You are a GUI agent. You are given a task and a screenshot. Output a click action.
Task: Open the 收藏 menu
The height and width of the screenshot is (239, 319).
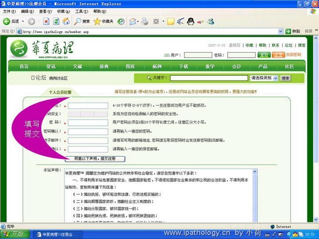pyautogui.click(x=63, y=12)
